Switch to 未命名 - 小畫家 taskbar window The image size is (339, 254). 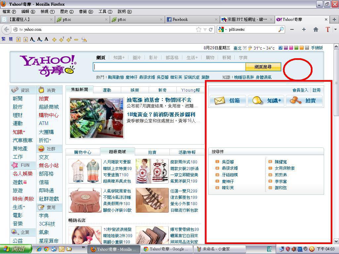[219, 249]
